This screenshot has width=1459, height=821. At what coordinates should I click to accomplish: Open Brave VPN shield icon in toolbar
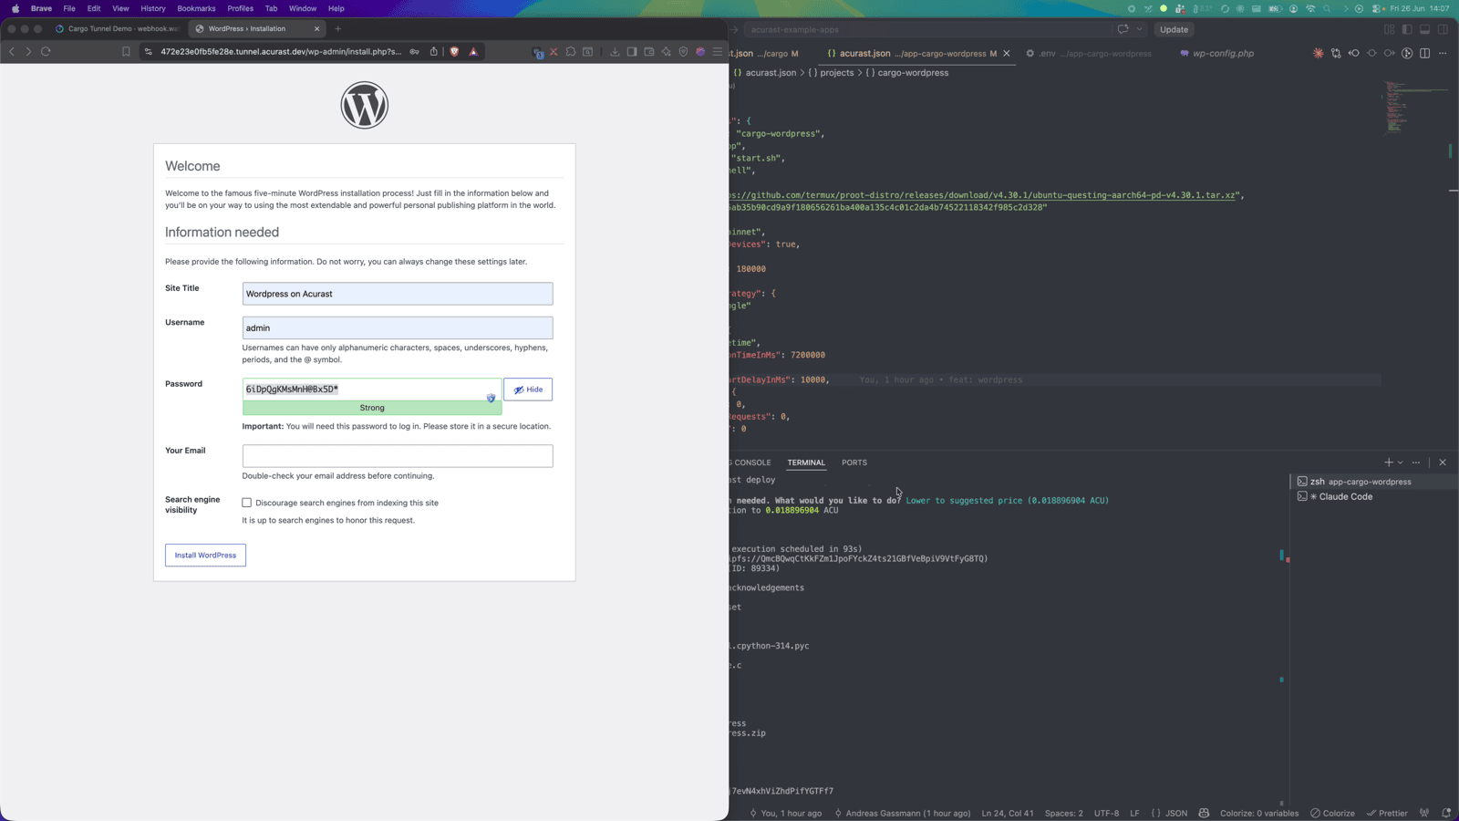(x=683, y=52)
